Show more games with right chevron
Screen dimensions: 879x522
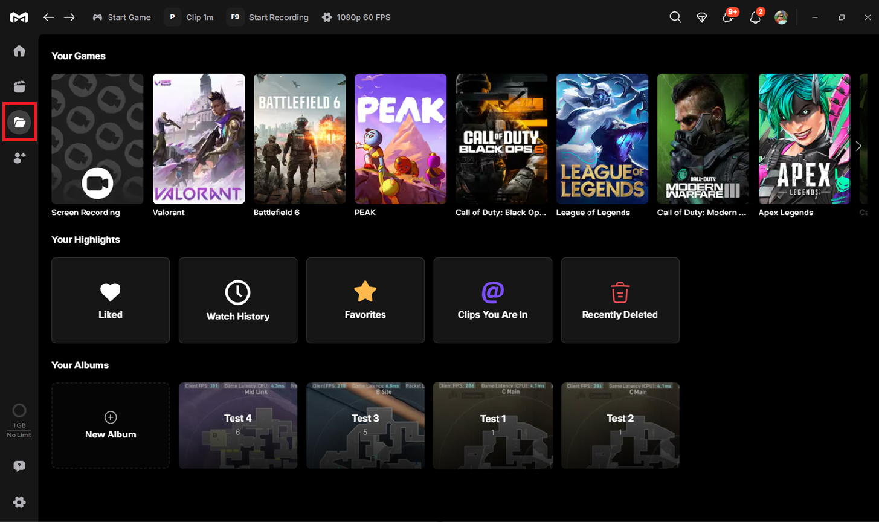click(858, 146)
